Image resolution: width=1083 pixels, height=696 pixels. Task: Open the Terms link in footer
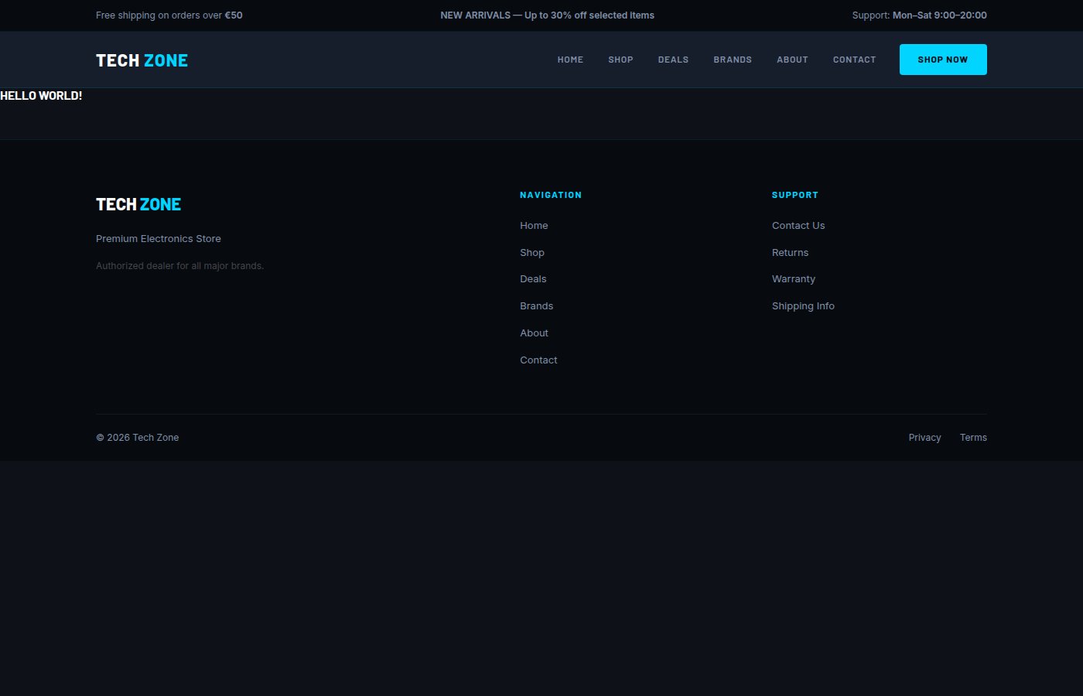click(973, 438)
